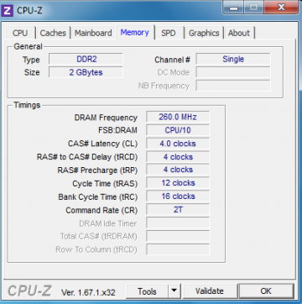Click the Size label in General

coord(32,72)
